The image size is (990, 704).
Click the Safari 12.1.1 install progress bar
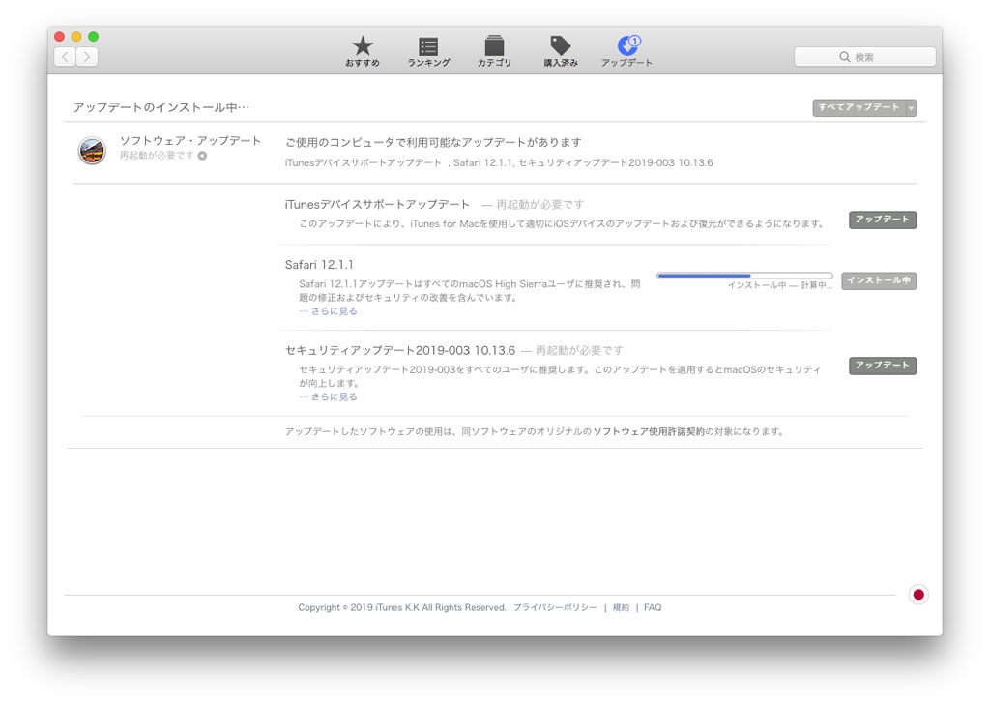point(744,276)
